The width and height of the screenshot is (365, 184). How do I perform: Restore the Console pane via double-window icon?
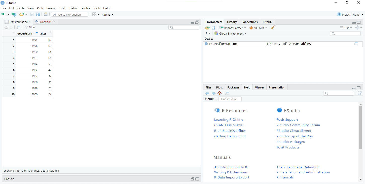click(193, 179)
